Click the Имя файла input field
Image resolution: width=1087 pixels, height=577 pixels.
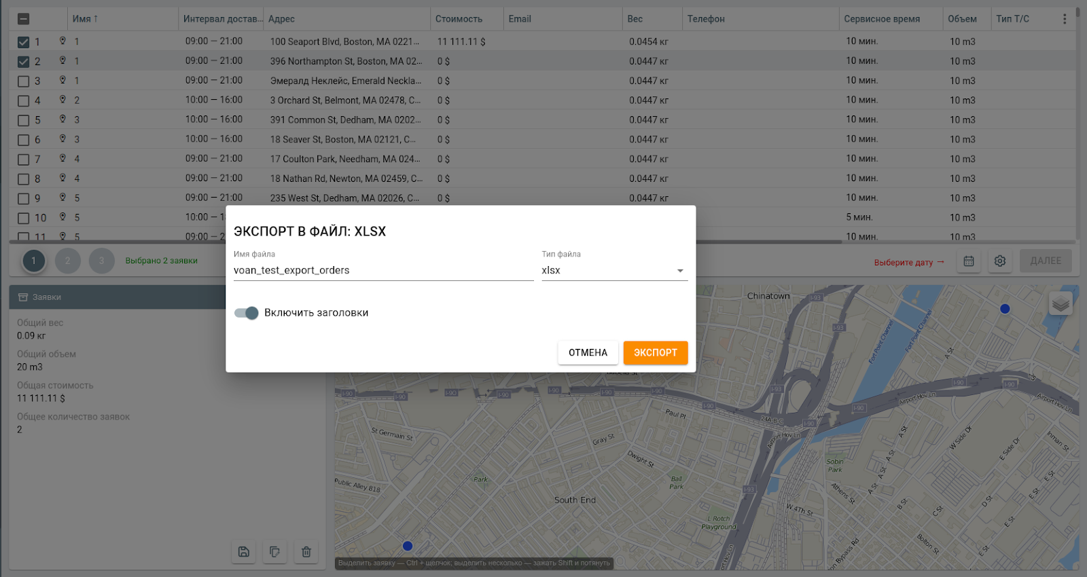pyautogui.click(x=383, y=271)
